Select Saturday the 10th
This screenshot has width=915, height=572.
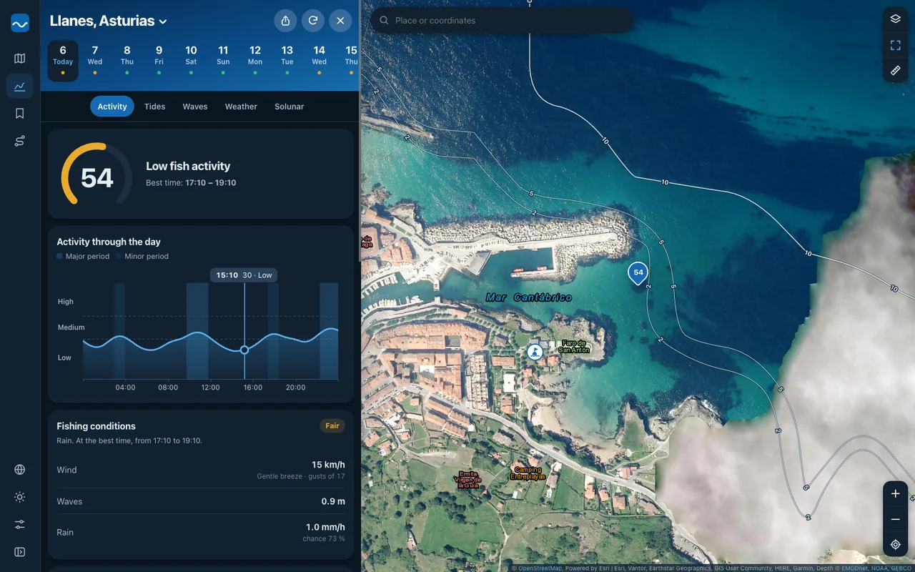pyautogui.click(x=191, y=61)
